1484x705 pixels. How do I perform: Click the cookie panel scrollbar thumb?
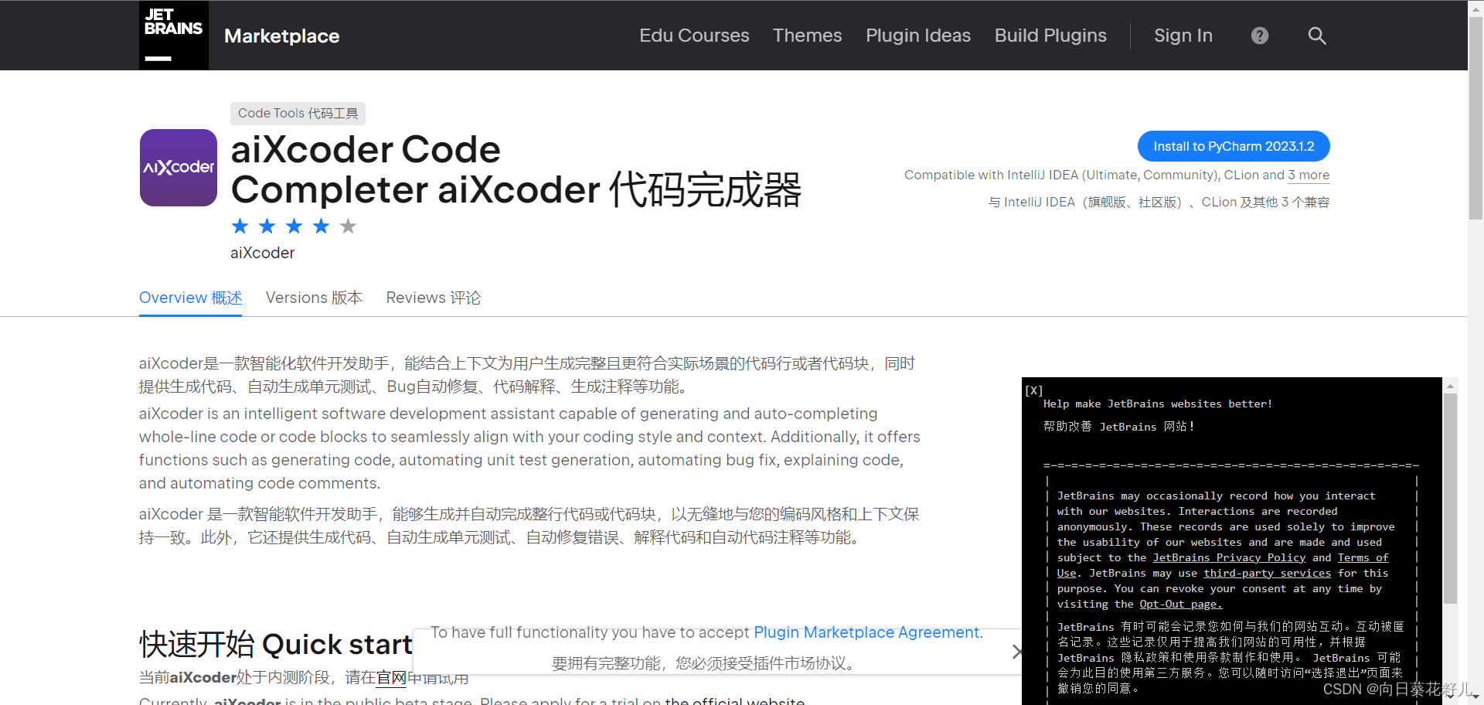tap(1451, 499)
